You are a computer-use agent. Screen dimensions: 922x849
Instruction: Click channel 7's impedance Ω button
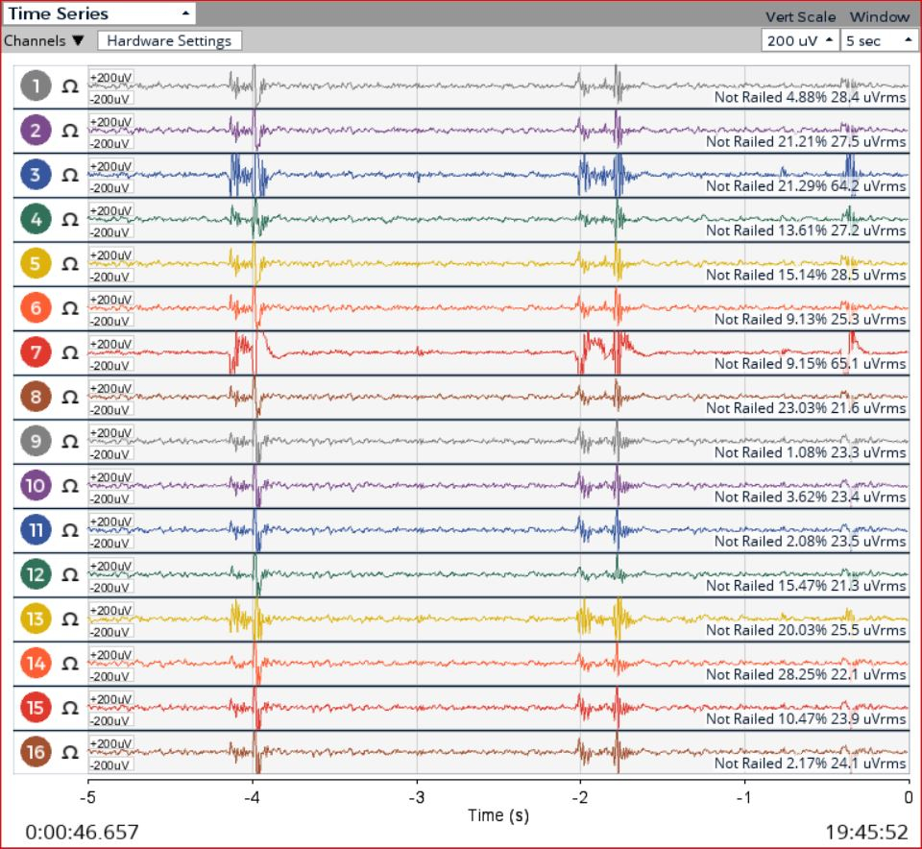coord(67,352)
